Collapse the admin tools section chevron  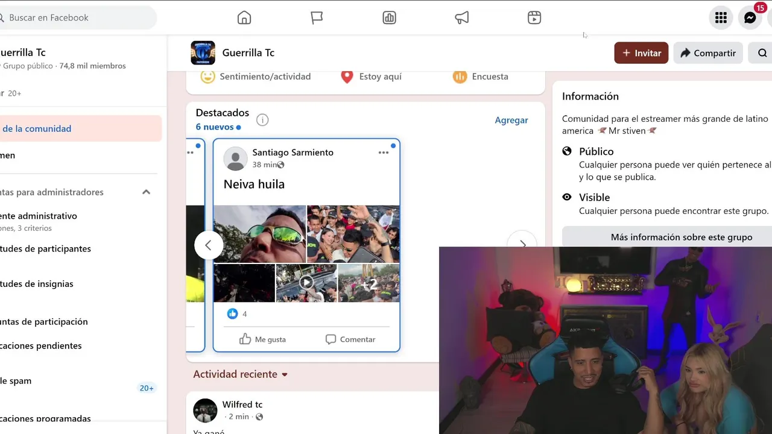click(x=146, y=192)
